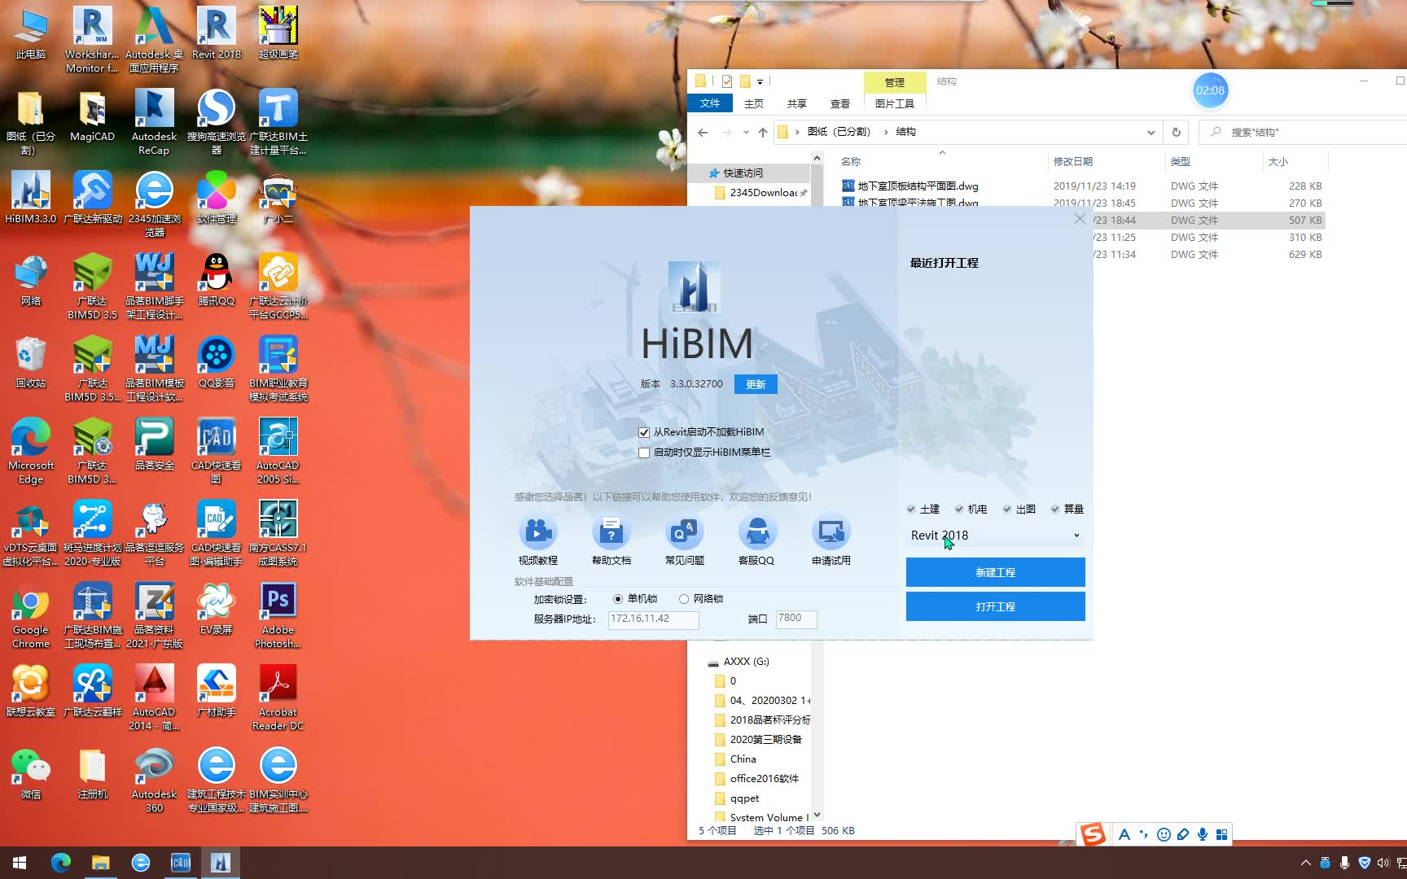Select 网络锁 radio option
Screen dimensions: 1407x879
click(x=684, y=599)
